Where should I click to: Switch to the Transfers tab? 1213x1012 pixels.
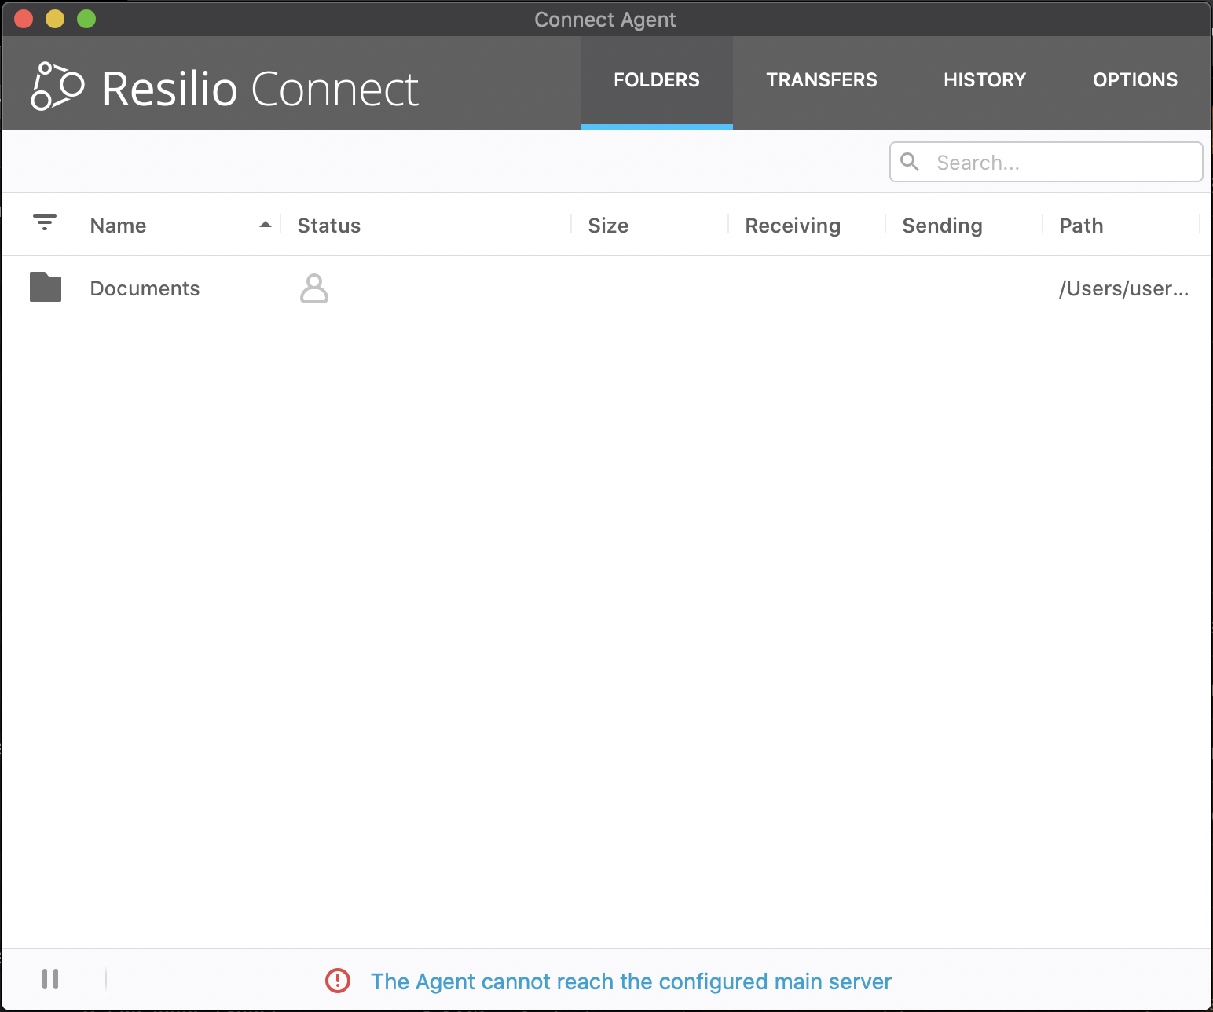click(821, 80)
